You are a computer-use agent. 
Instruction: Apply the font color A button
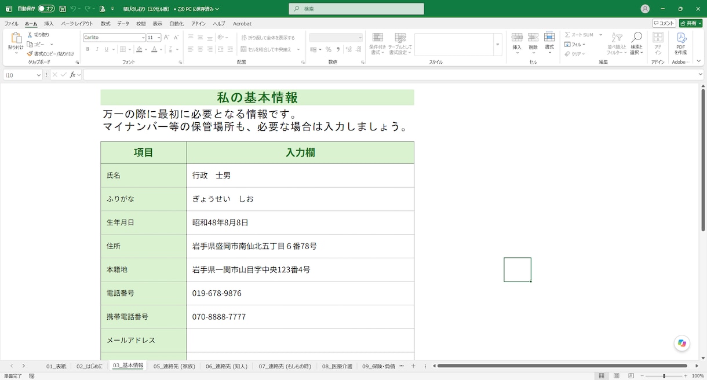tap(154, 49)
